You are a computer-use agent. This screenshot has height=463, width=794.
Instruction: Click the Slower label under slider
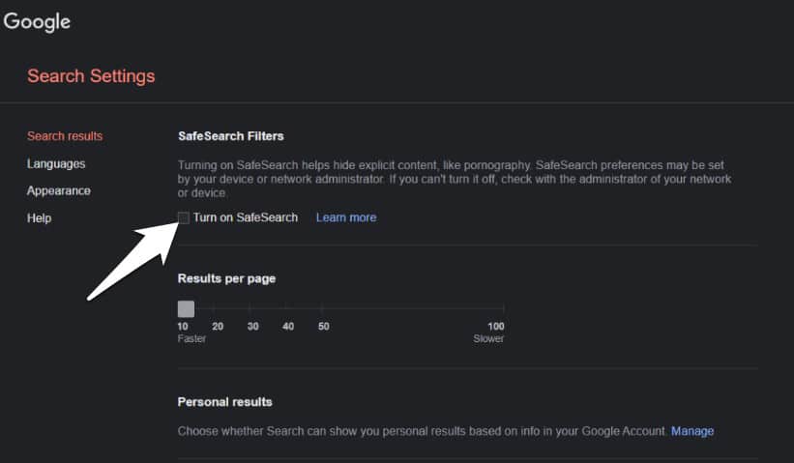[488, 338]
